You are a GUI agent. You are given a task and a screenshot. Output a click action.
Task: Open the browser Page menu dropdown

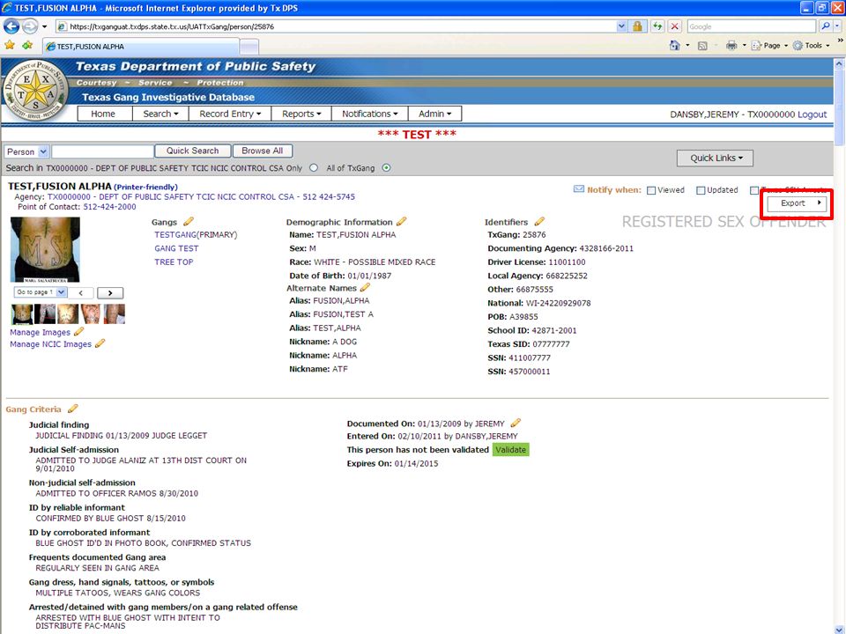coord(770,45)
